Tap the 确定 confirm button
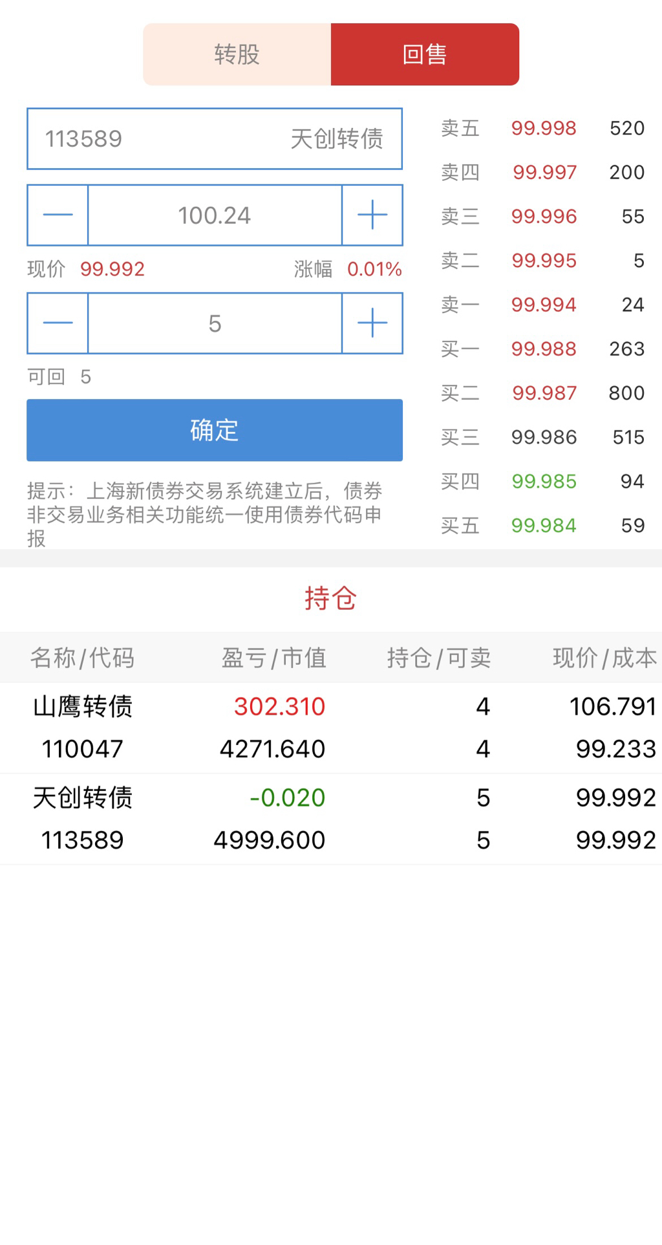This screenshot has height=1245, width=662. pos(215,430)
